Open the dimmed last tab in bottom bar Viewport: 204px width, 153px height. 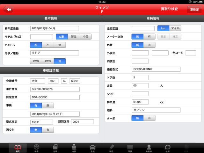click(x=186, y=148)
